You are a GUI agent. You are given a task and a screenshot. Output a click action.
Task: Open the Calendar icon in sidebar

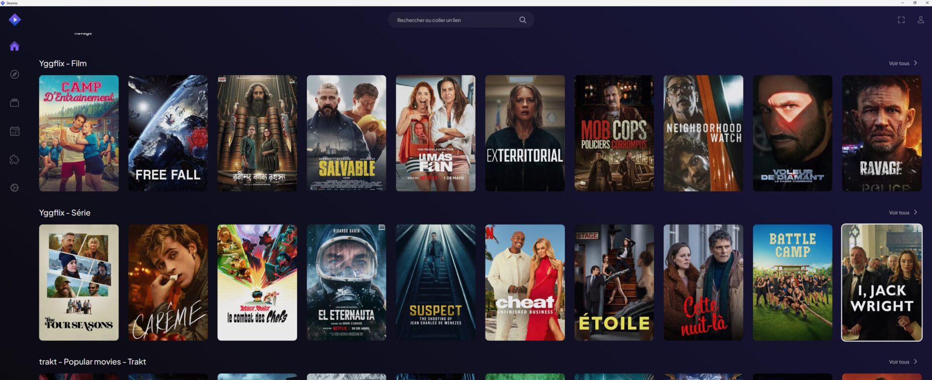point(15,131)
